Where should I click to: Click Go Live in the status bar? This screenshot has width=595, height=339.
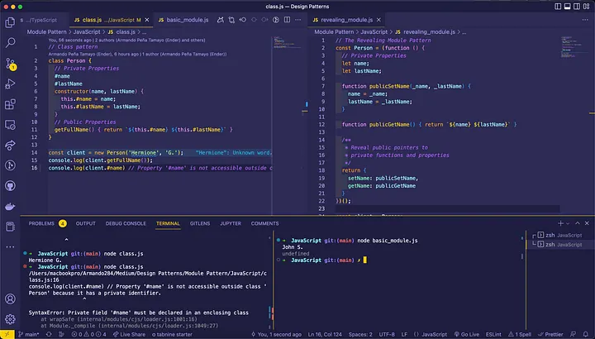(x=467, y=334)
